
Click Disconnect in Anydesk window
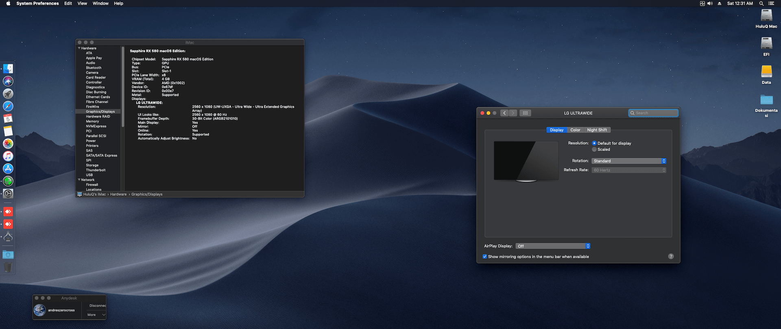click(98, 305)
